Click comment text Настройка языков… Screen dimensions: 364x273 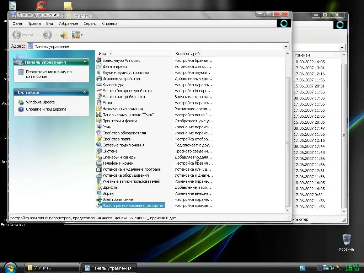point(193,205)
